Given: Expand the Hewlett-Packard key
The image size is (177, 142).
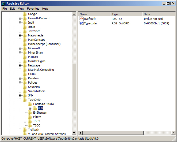Looking at the screenshot, I should pyautogui.click(x=20, y=18).
